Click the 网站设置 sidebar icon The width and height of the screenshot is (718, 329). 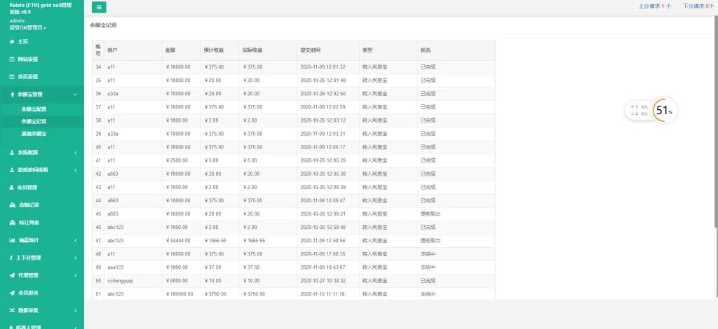pos(11,59)
